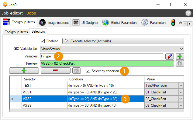Select the VGS2 selector cell
Viewport: 193px width, 120px height.
[x=44, y=99]
